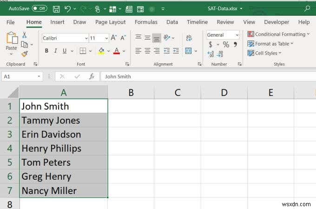Toggle Bold formatting
316x209 pixels.
(x=46, y=51)
